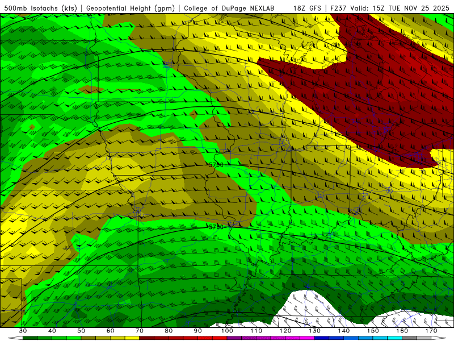Click the 50 value on the color scale

pos(81,331)
